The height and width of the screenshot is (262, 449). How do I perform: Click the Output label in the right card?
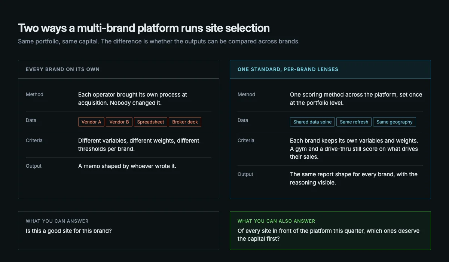tap(245, 174)
